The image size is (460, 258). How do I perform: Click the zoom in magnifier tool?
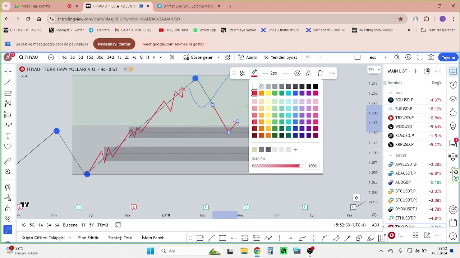tap(8, 172)
